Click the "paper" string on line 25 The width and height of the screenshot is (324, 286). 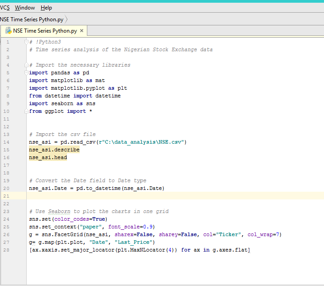91,227
